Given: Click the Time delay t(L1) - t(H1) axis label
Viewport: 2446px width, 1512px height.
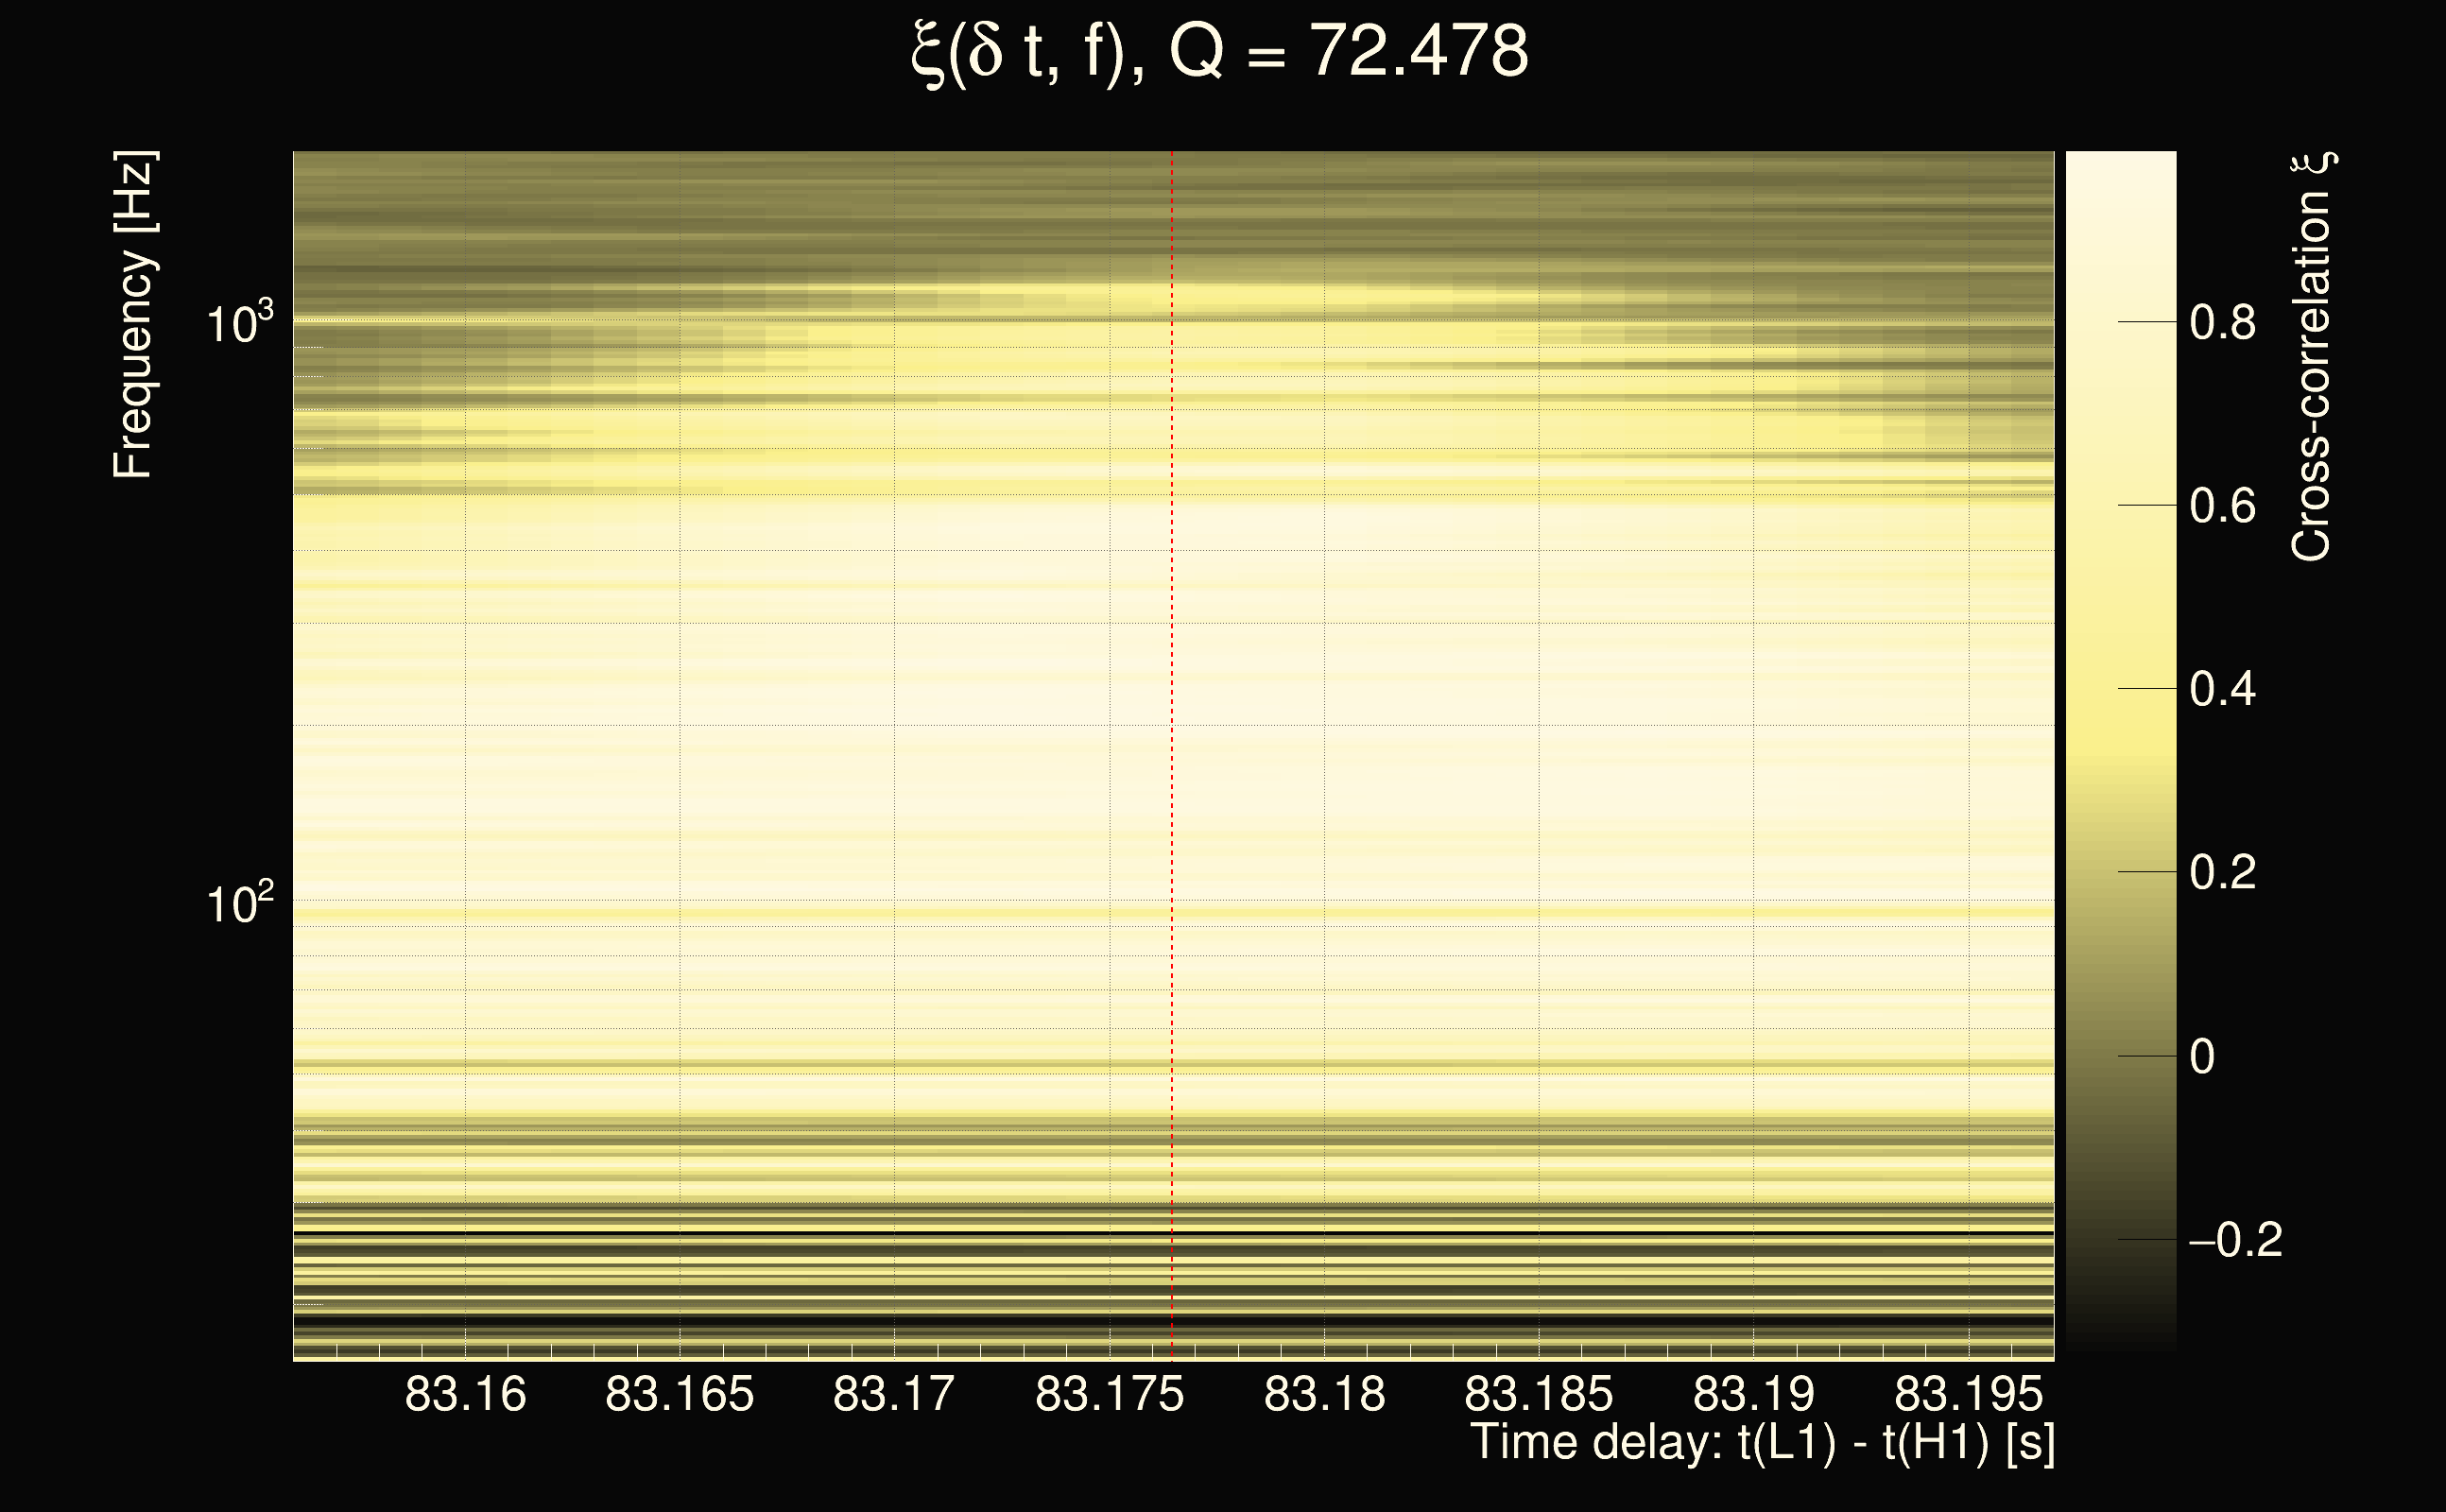Looking at the screenshot, I should click(1762, 1442).
